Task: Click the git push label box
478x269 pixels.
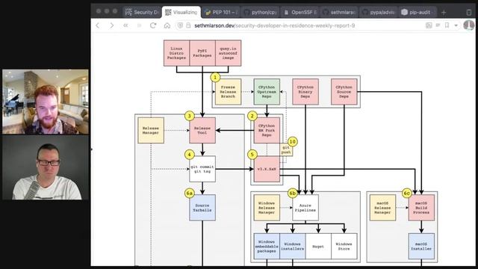Action: [286, 149]
